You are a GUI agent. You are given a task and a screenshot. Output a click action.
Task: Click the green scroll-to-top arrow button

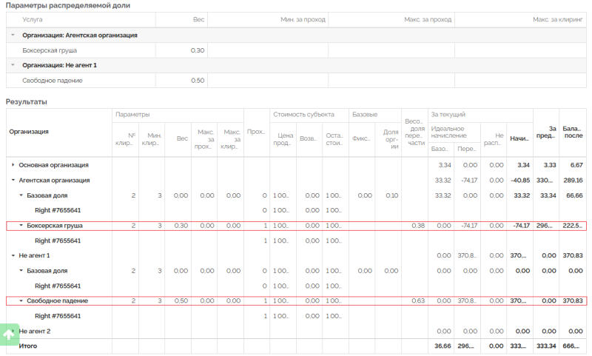[9, 334]
